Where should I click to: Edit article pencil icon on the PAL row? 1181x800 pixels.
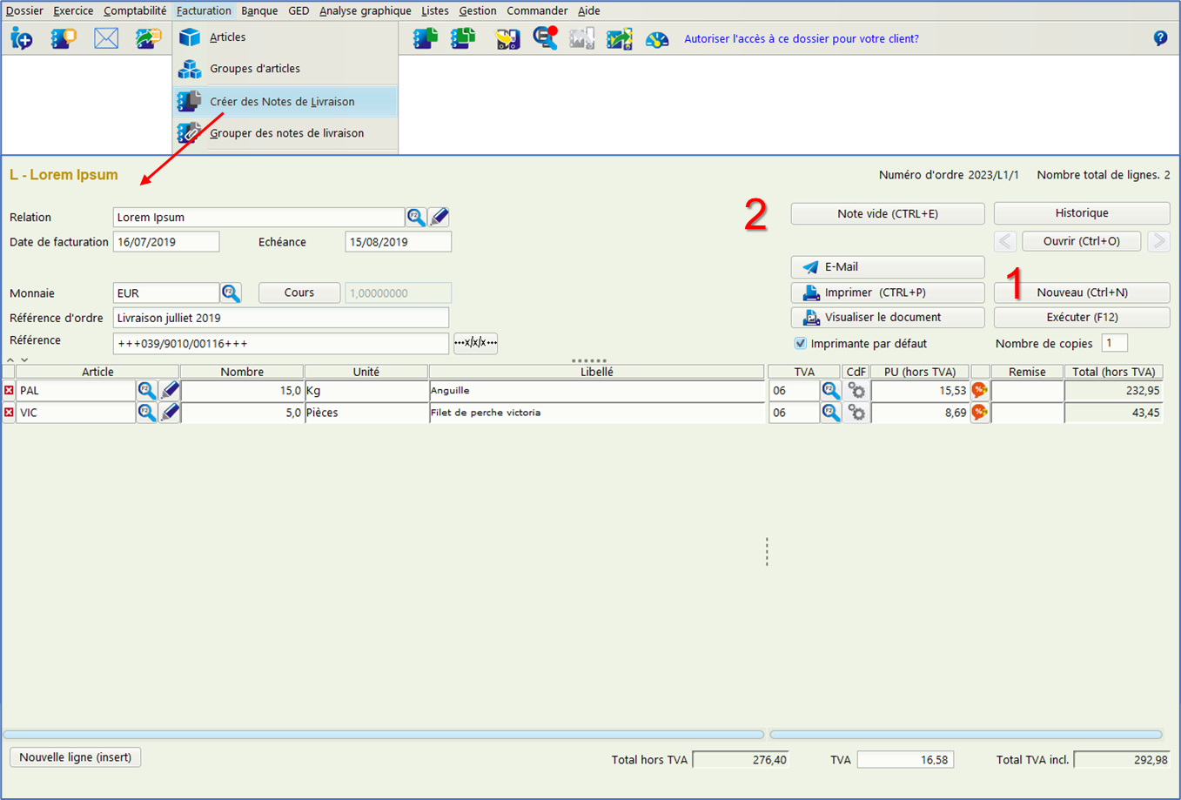coord(170,391)
